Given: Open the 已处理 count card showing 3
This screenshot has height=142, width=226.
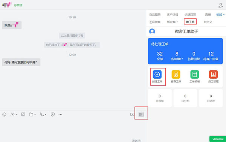Looking at the screenshot, I should pyautogui.click(x=211, y=98).
